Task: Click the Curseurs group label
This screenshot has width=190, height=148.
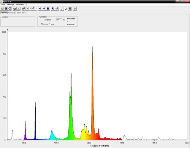Action: (x=5, y=17)
